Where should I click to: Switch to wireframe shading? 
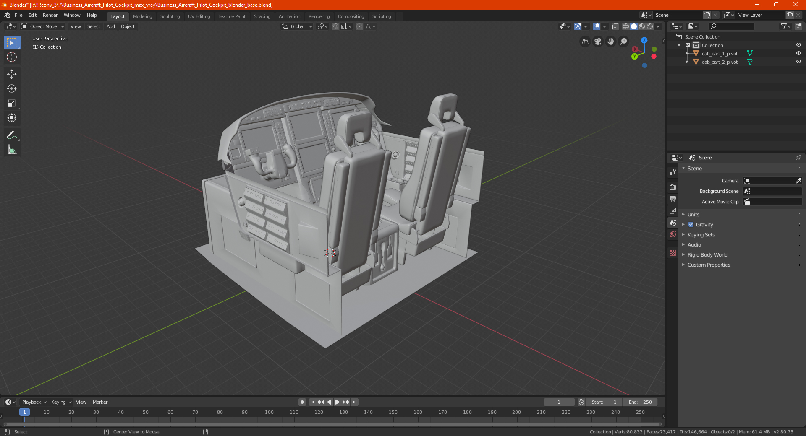(x=625, y=26)
